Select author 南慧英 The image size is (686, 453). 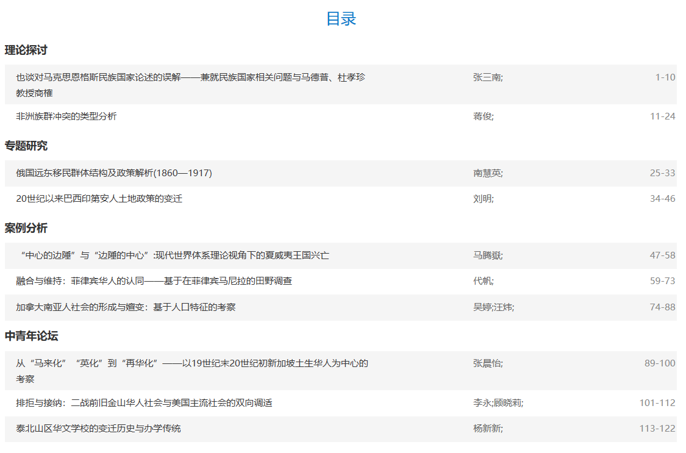[487, 173]
